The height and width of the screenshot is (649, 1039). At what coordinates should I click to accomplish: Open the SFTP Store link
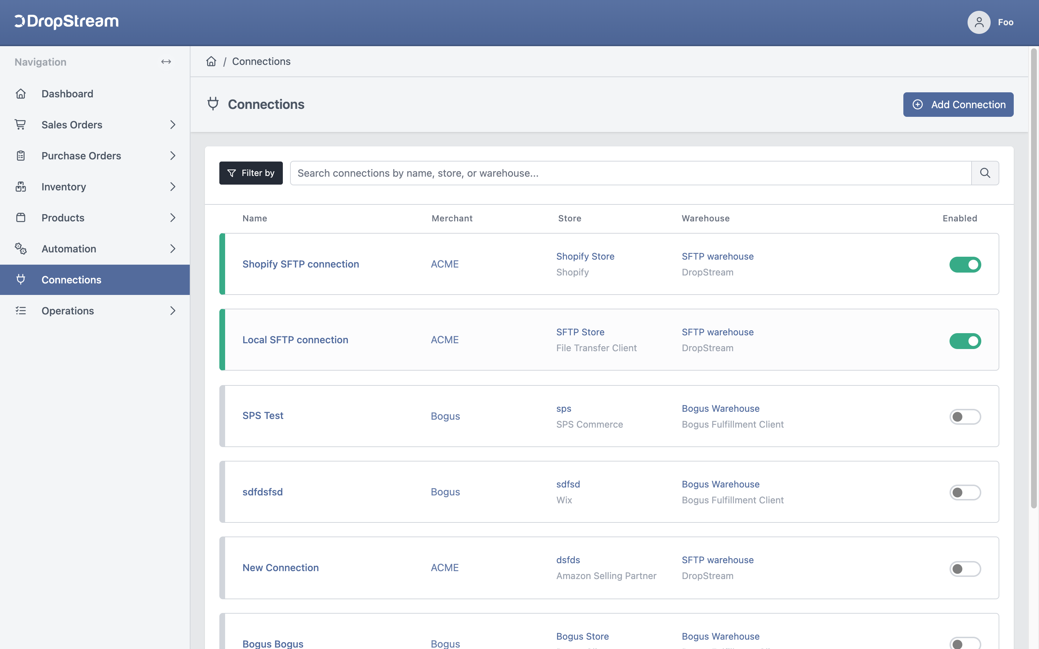[580, 332]
